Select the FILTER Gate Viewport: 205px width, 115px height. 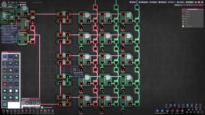tap(11, 98)
